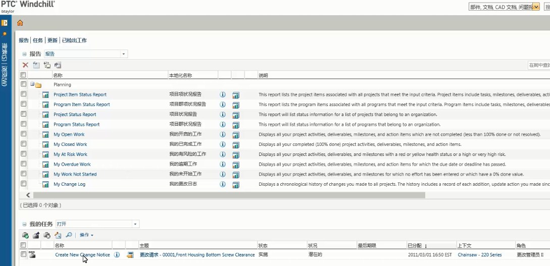This screenshot has width=550, height=266.
Task: Run report icon for Project Status Report
Action: 236,115
